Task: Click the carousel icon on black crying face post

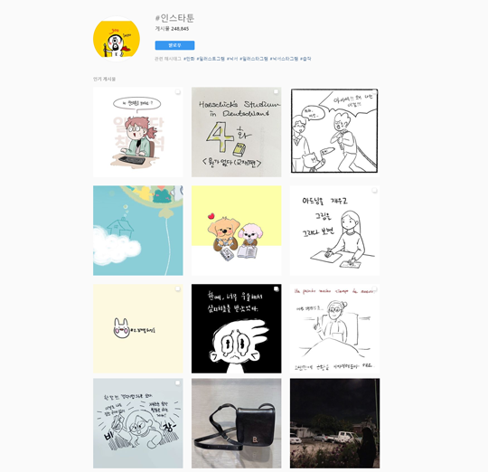Action: click(x=276, y=289)
